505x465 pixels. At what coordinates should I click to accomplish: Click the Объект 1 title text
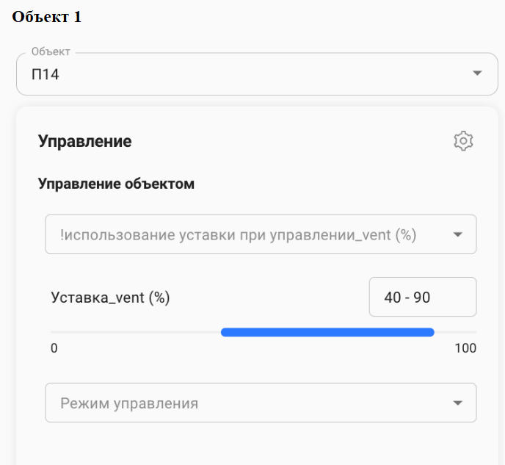47,18
